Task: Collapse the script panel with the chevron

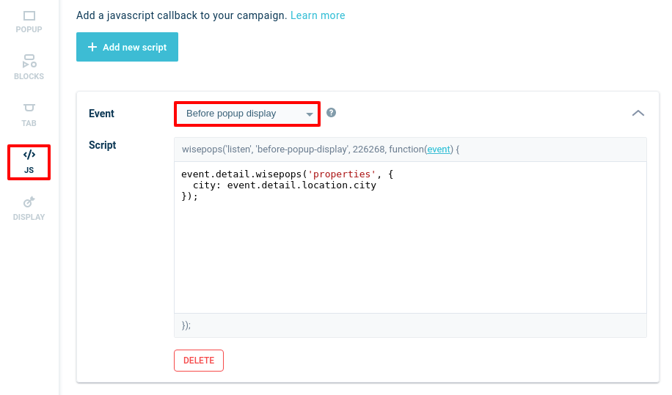Action: [x=638, y=113]
